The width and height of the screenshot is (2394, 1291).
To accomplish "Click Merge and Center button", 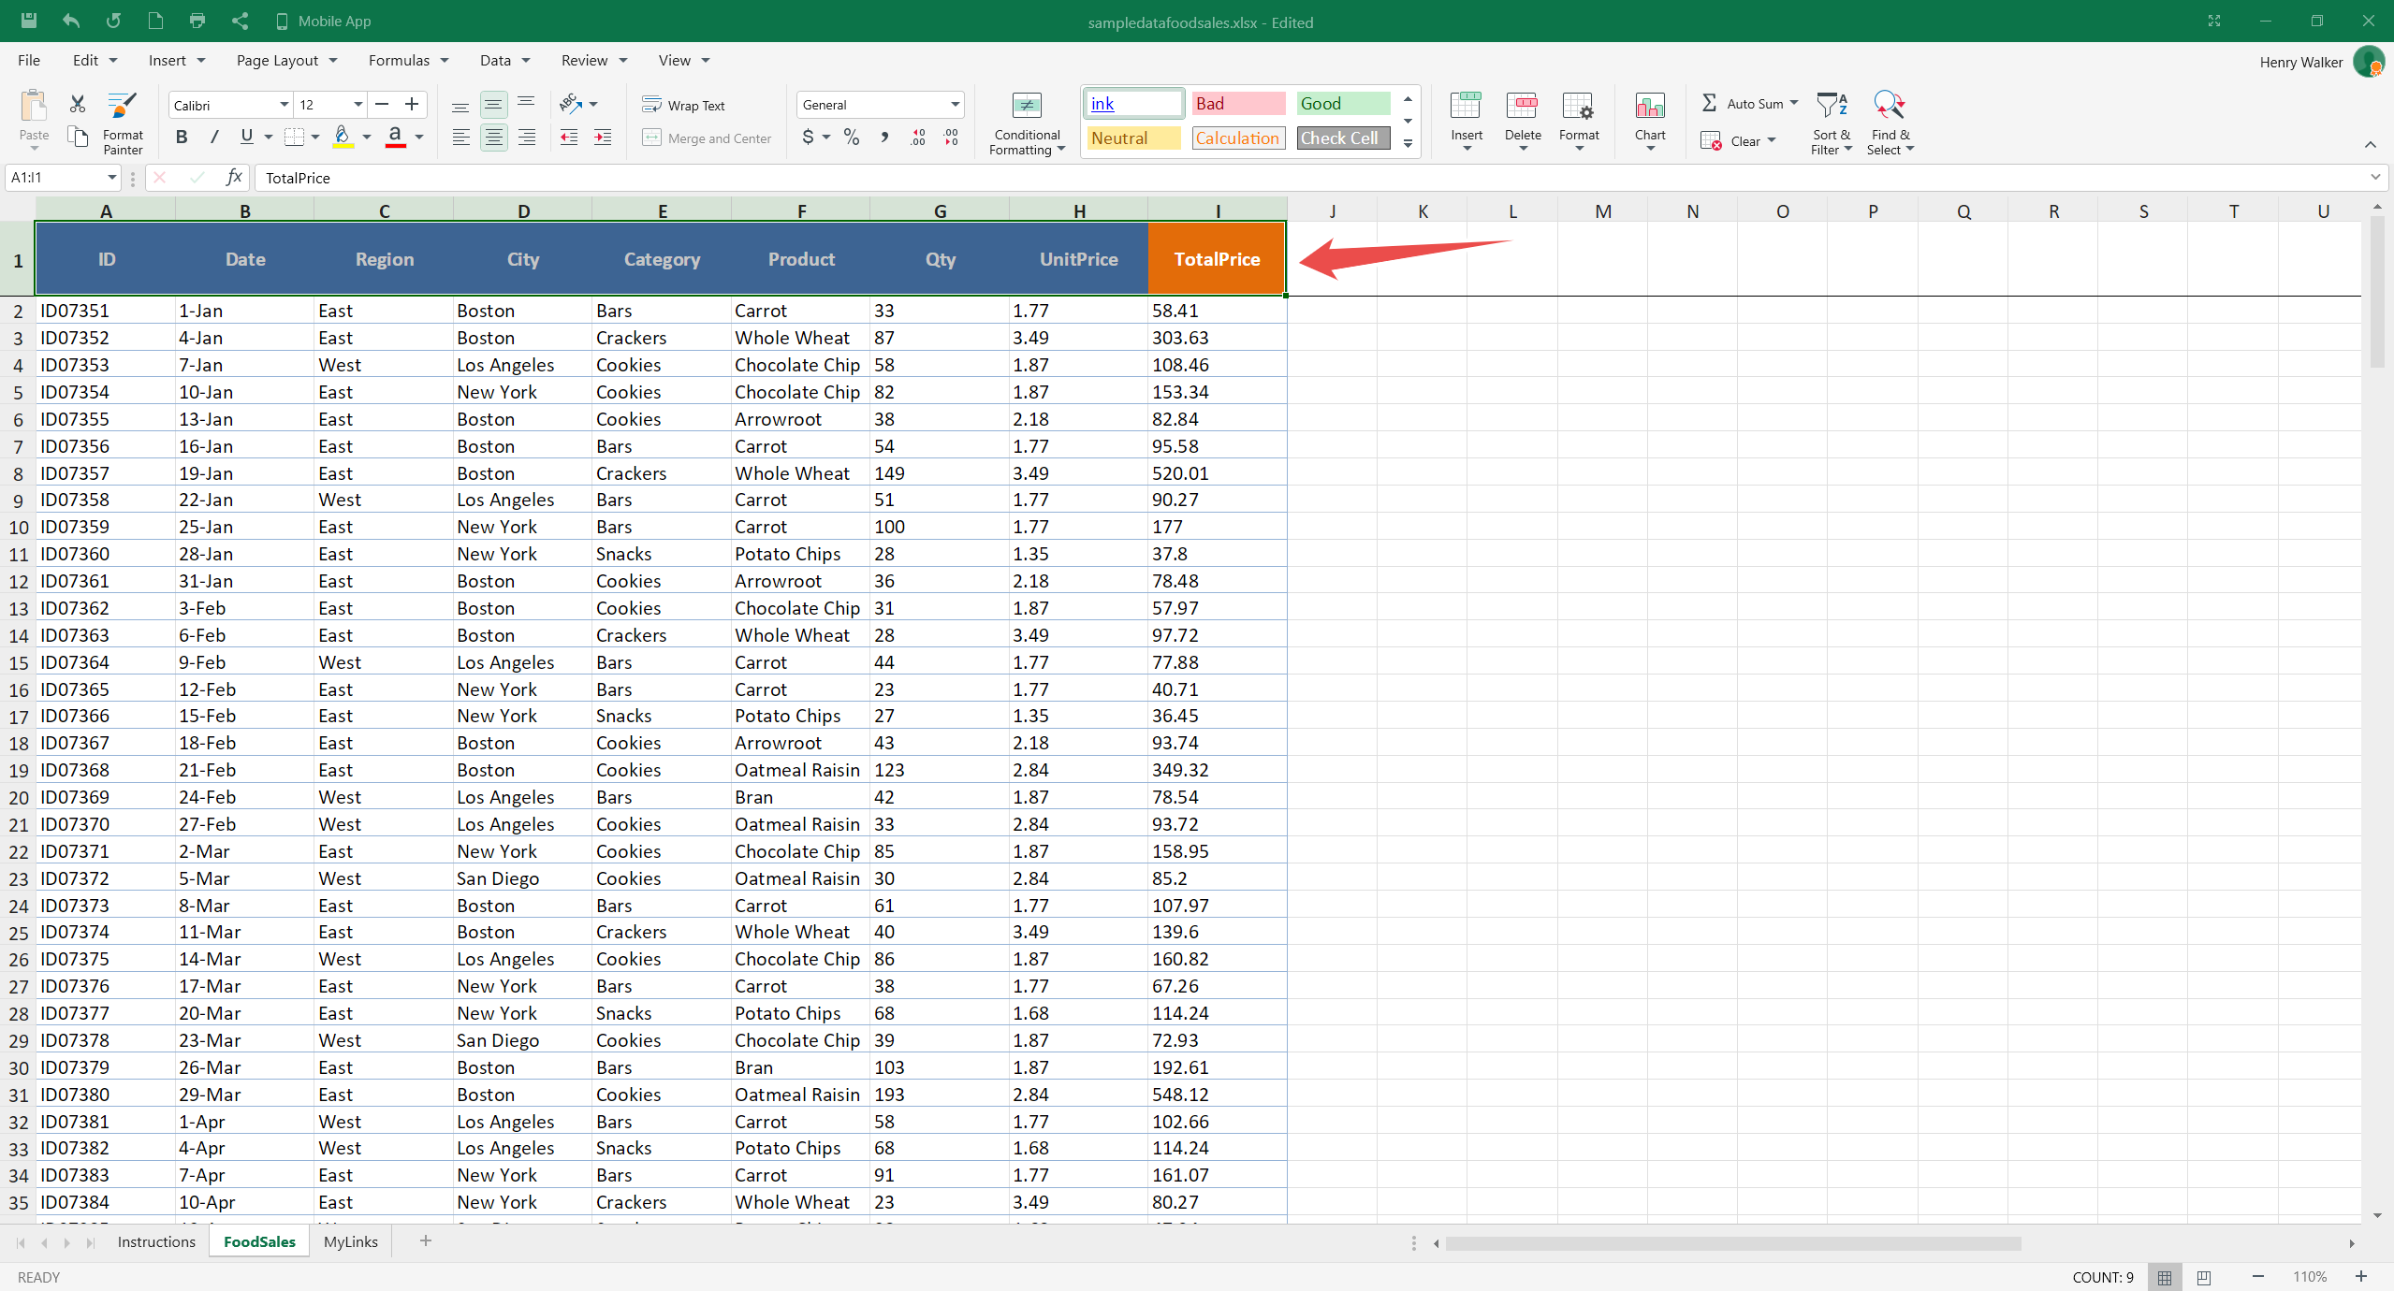I will coord(708,138).
